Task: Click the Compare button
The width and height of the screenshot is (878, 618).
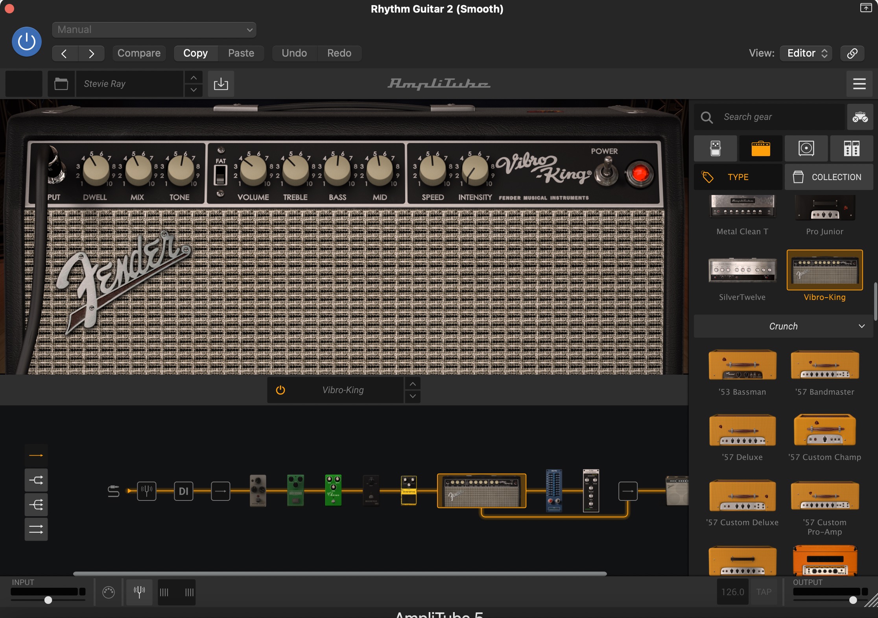Action: (139, 53)
